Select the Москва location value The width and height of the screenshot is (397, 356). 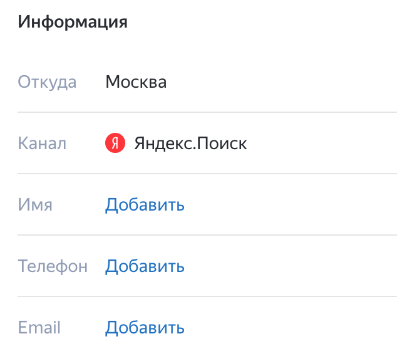(x=136, y=82)
